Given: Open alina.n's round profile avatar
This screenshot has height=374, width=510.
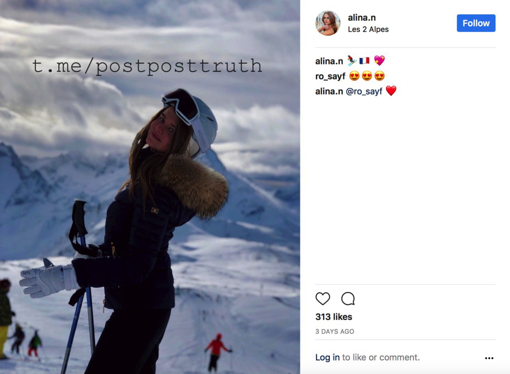Looking at the screenshot, I should click(328, 23).
